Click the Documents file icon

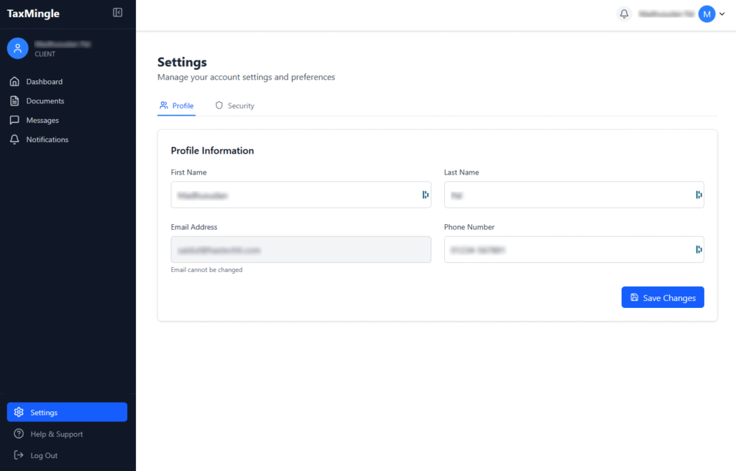click(x=14, y=101)
